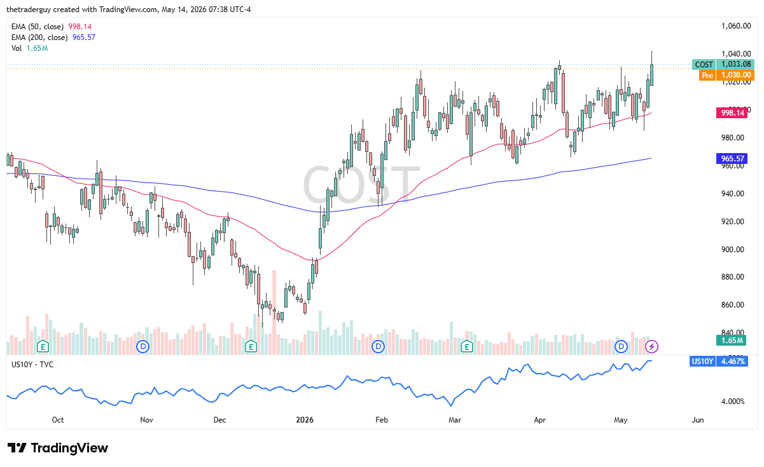Click the 1,060.00 price axis tick
This screenshot has height=467, width=764.
(x=737, y=26)
